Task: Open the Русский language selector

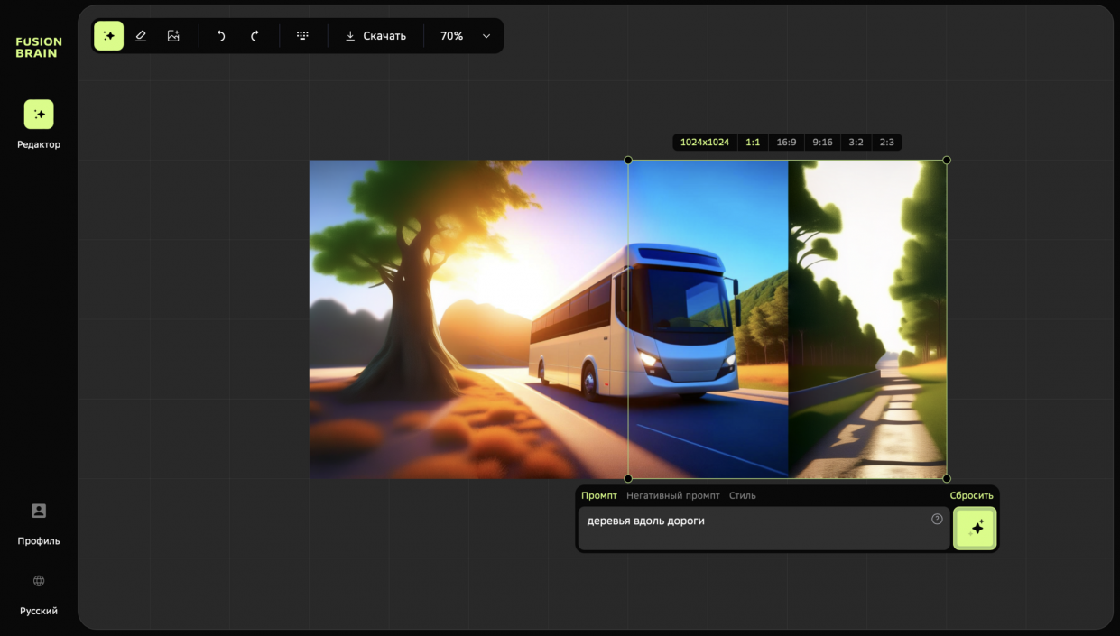Action: pos(39,594)
